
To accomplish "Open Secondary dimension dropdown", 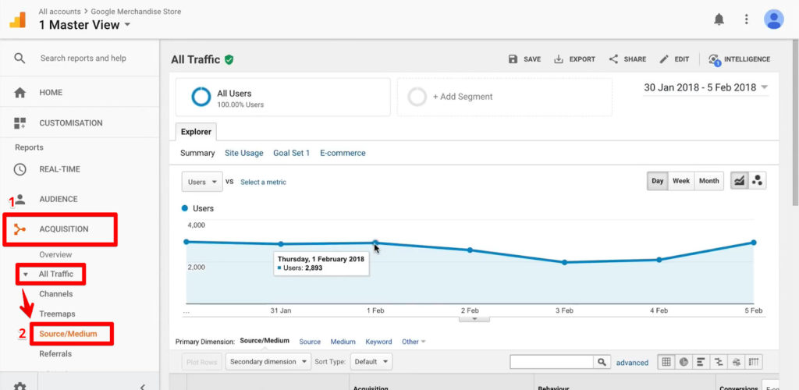I will point(268,362).
